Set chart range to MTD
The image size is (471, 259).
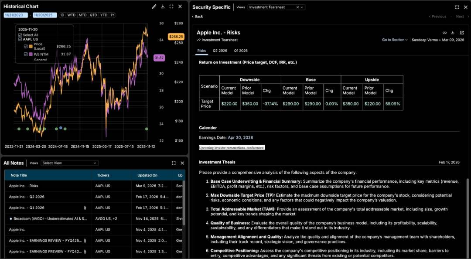(82, 15)
